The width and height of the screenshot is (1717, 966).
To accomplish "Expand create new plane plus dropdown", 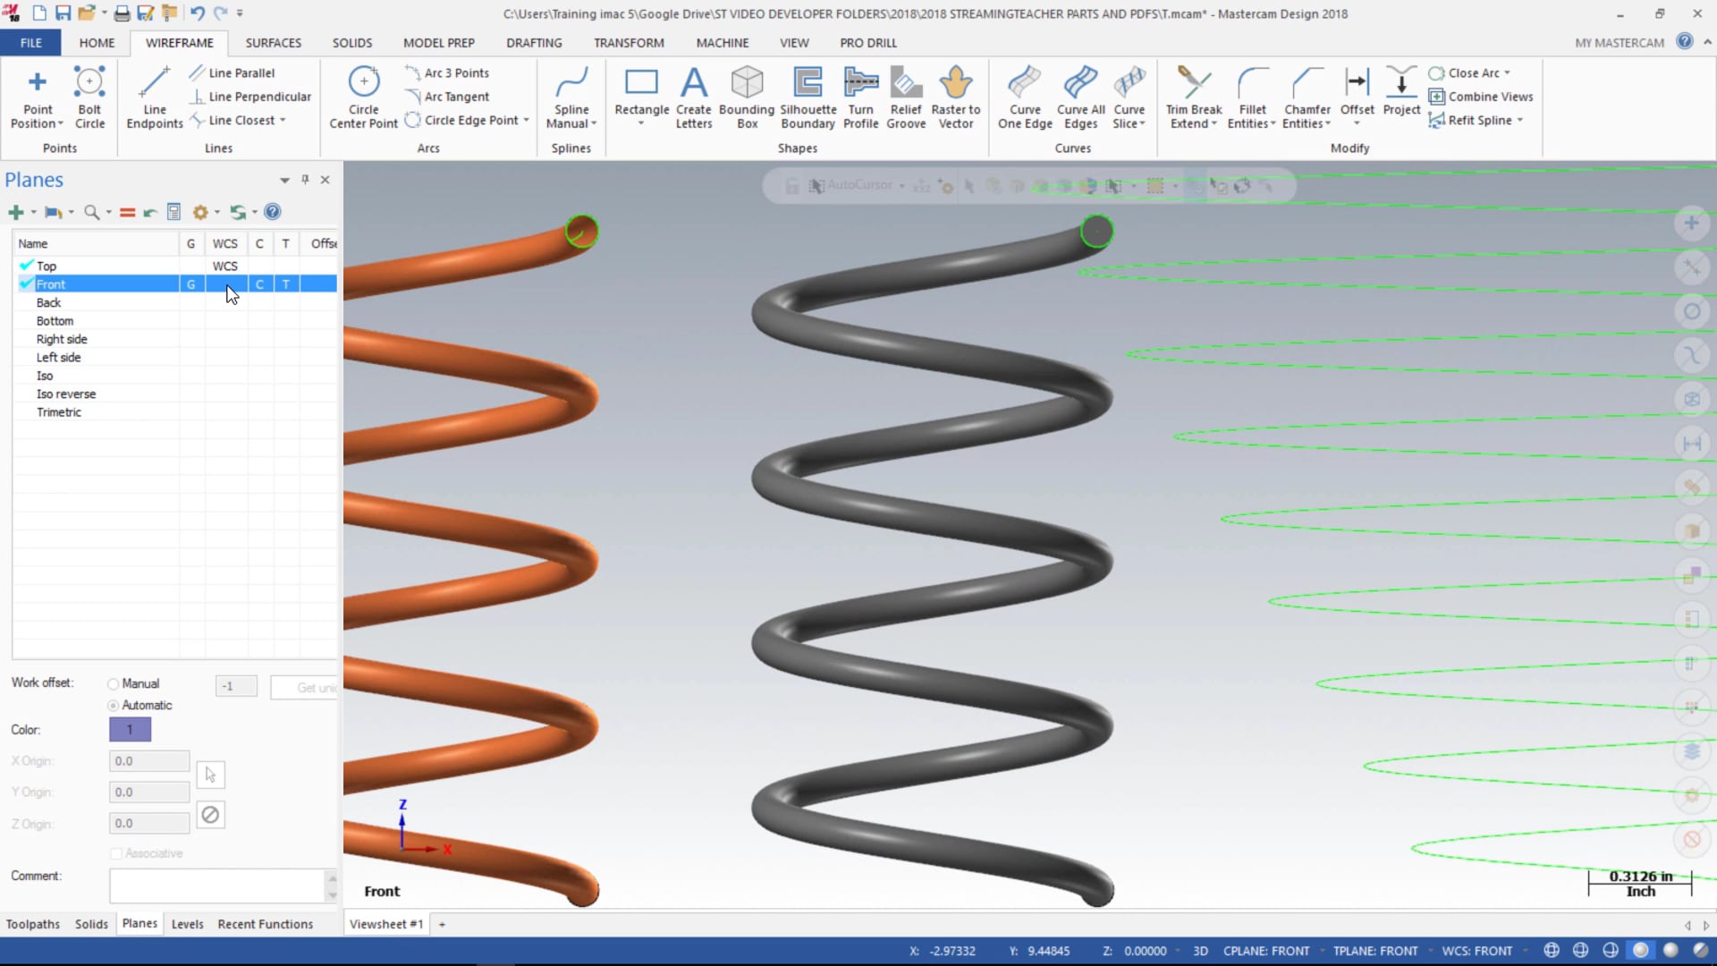I will (x=34, y=212).
